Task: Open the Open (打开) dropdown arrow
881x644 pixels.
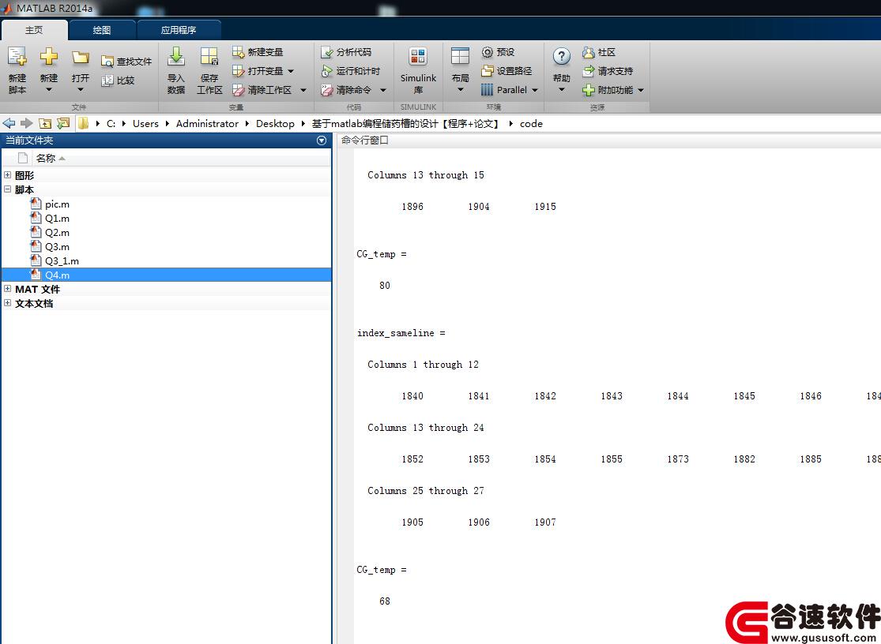Action: tap(81, 90)
